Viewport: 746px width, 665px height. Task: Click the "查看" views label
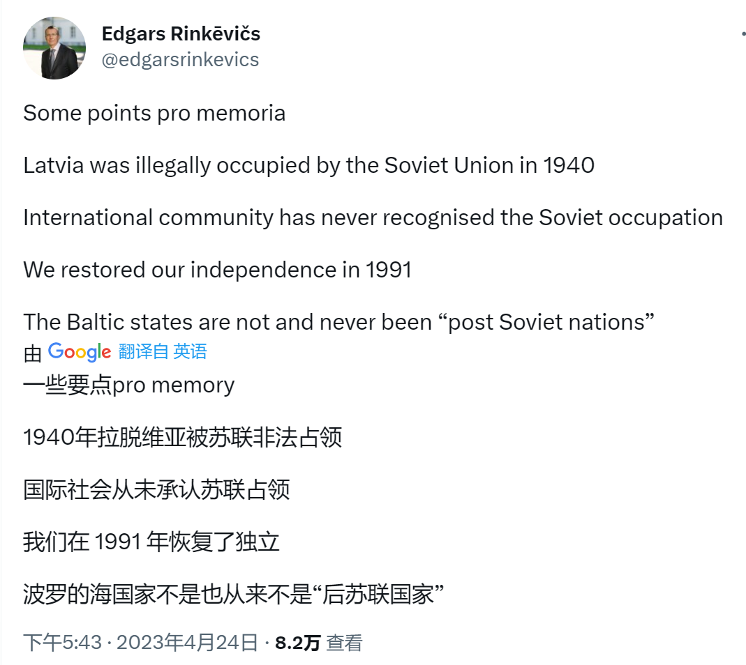click(344, 642)
